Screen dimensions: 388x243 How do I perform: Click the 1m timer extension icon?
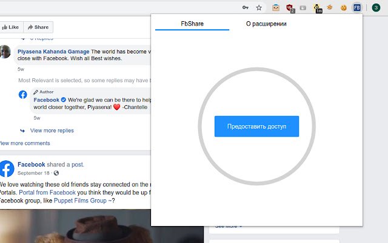pos(317,8)
